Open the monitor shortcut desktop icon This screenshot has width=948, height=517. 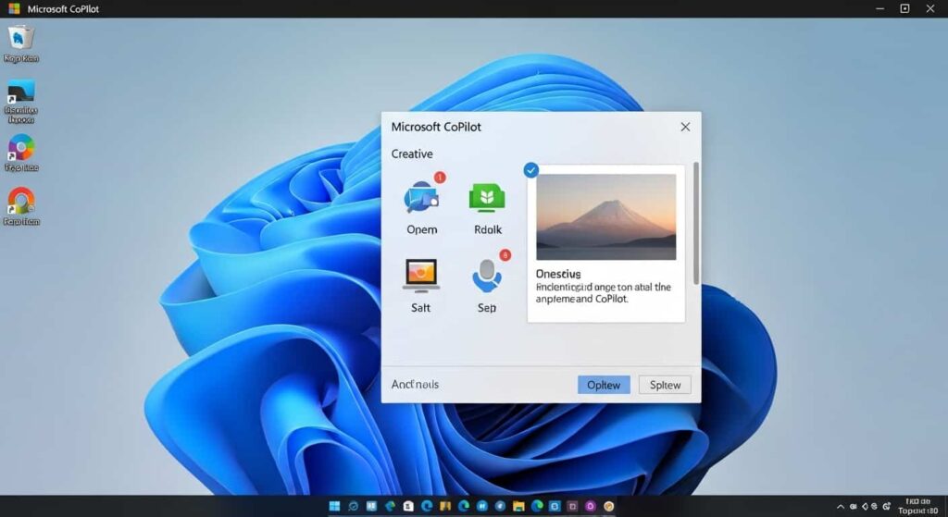point(20,92)
